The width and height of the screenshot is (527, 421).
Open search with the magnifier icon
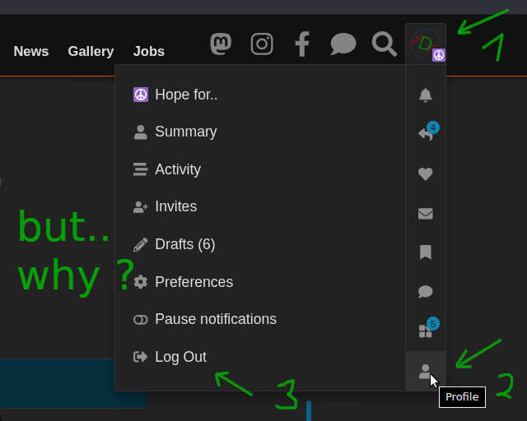[385, 44]
